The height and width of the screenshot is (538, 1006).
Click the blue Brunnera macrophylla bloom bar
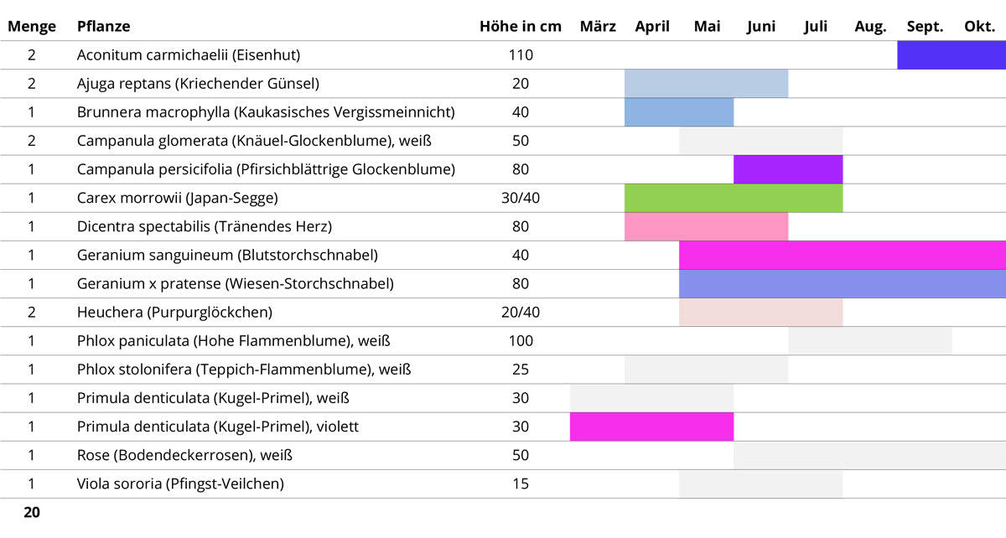point(679,112)
